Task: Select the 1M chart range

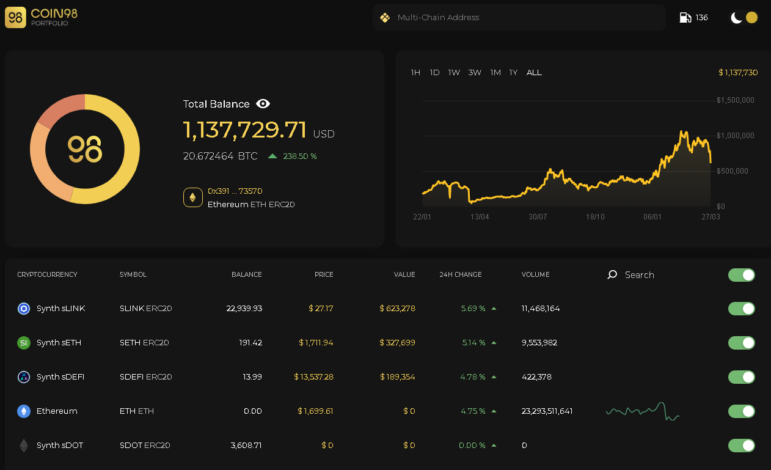Action: (495, 73)
